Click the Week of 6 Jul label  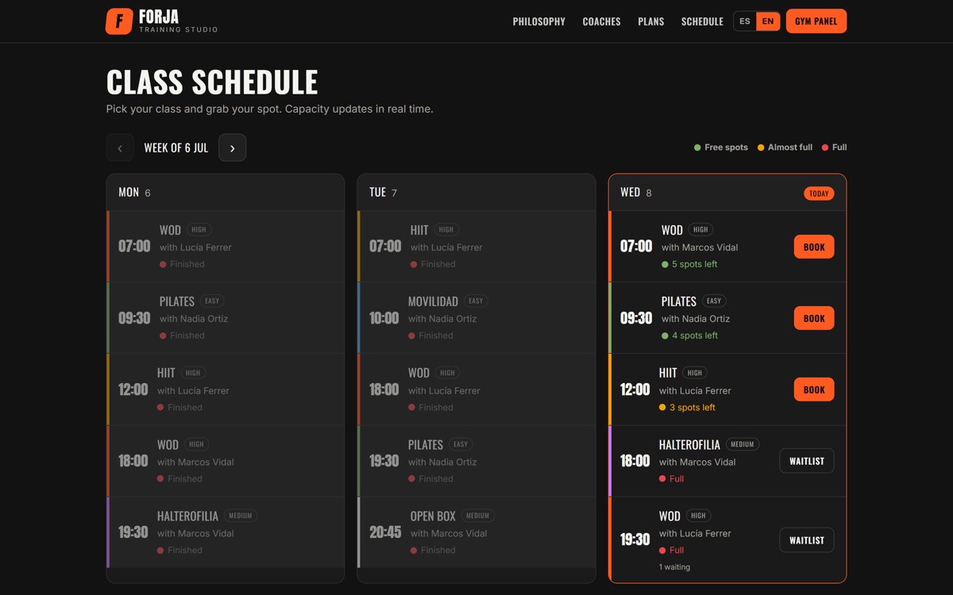click(176, 148)
